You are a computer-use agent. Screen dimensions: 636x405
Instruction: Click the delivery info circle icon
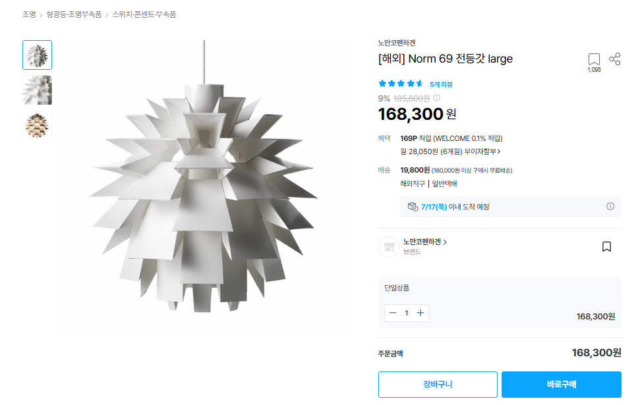tap(610, 206)
